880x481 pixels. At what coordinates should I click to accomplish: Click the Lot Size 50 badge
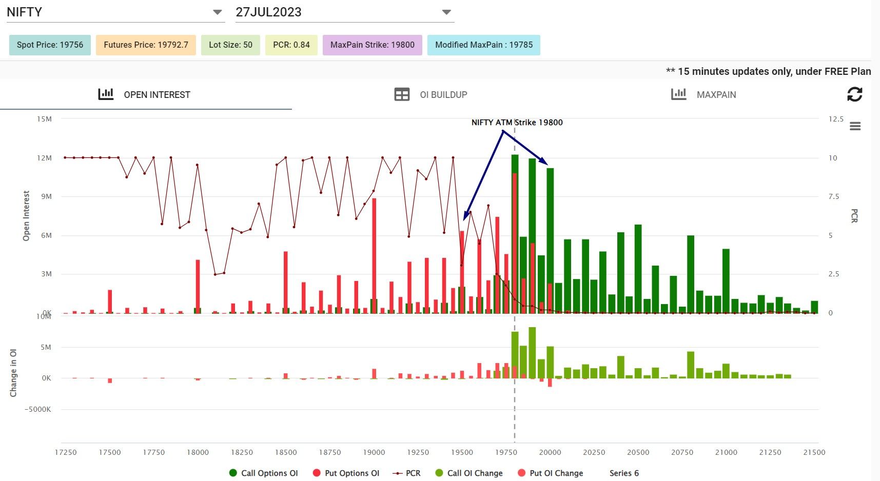tap(230, 45)
